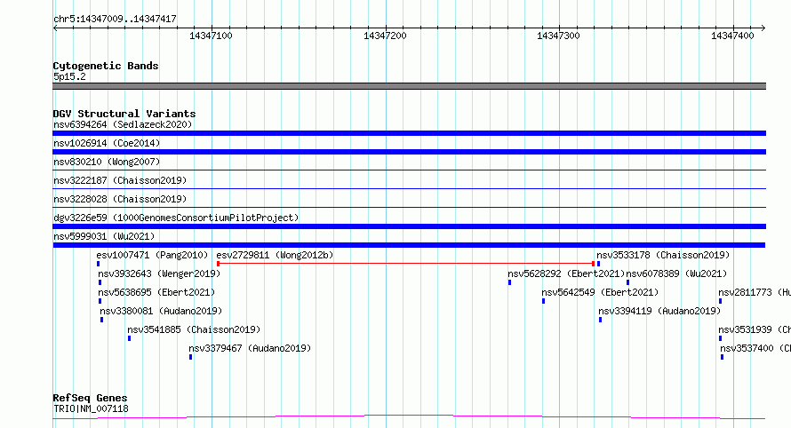
Task: Open dgv3226e59 (1000GenomesConsortiumPilotProject)
Action: pyautogui.click(x=176, y=218)
